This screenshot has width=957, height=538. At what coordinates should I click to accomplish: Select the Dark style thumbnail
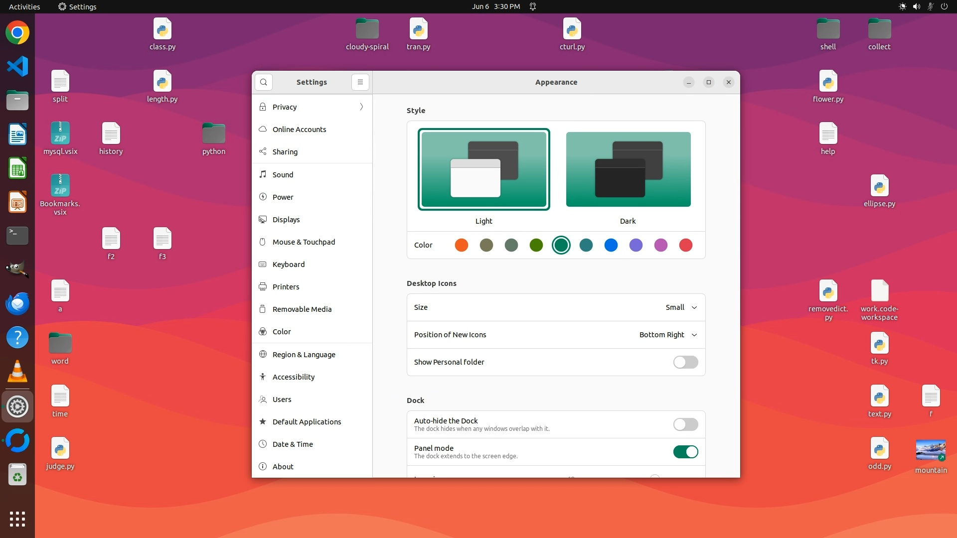(628, 169)
